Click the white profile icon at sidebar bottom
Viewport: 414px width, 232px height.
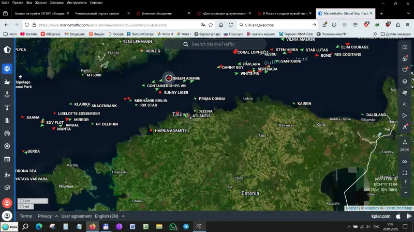[x=7, y=216]
